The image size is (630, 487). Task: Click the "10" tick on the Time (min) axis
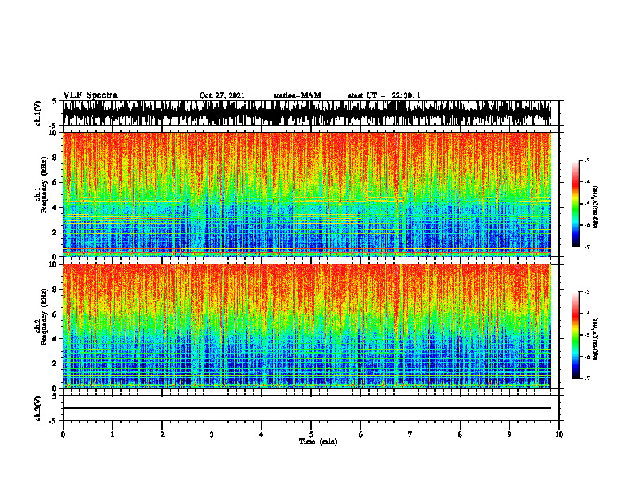coord(559,434)
